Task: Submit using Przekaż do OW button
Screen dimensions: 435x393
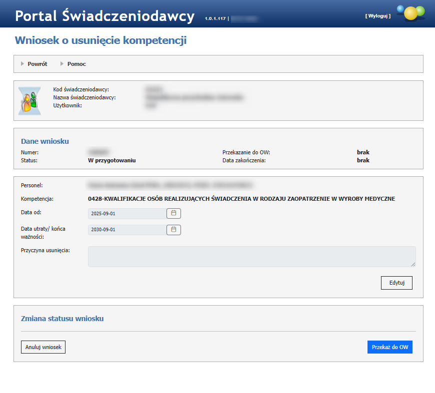Action: [x=389, y=347]
